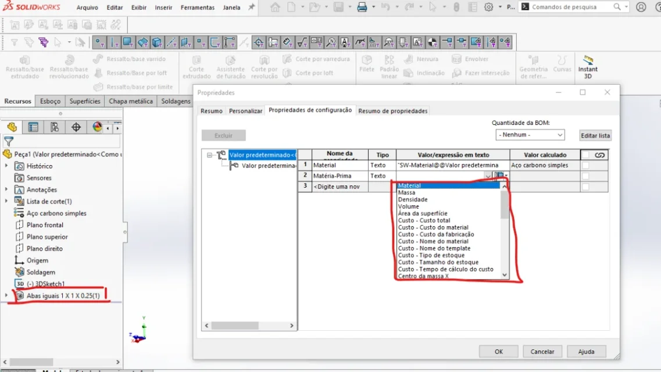The height and width of the screenshot is (372, 661).
Task: Expand the Histórico tree item
Action: (6, 166)
